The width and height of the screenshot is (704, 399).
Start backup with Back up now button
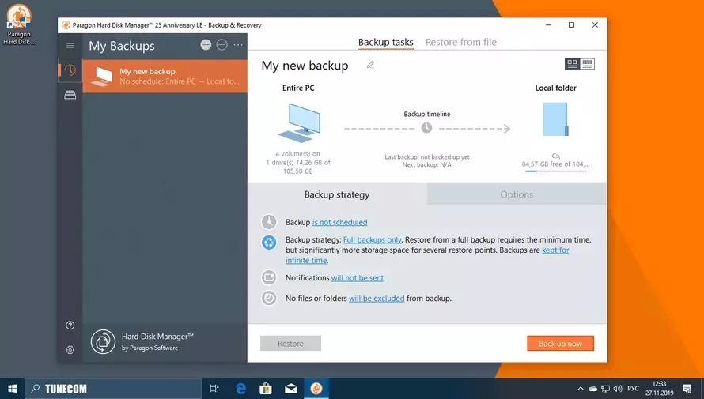[x=560, y=344]
